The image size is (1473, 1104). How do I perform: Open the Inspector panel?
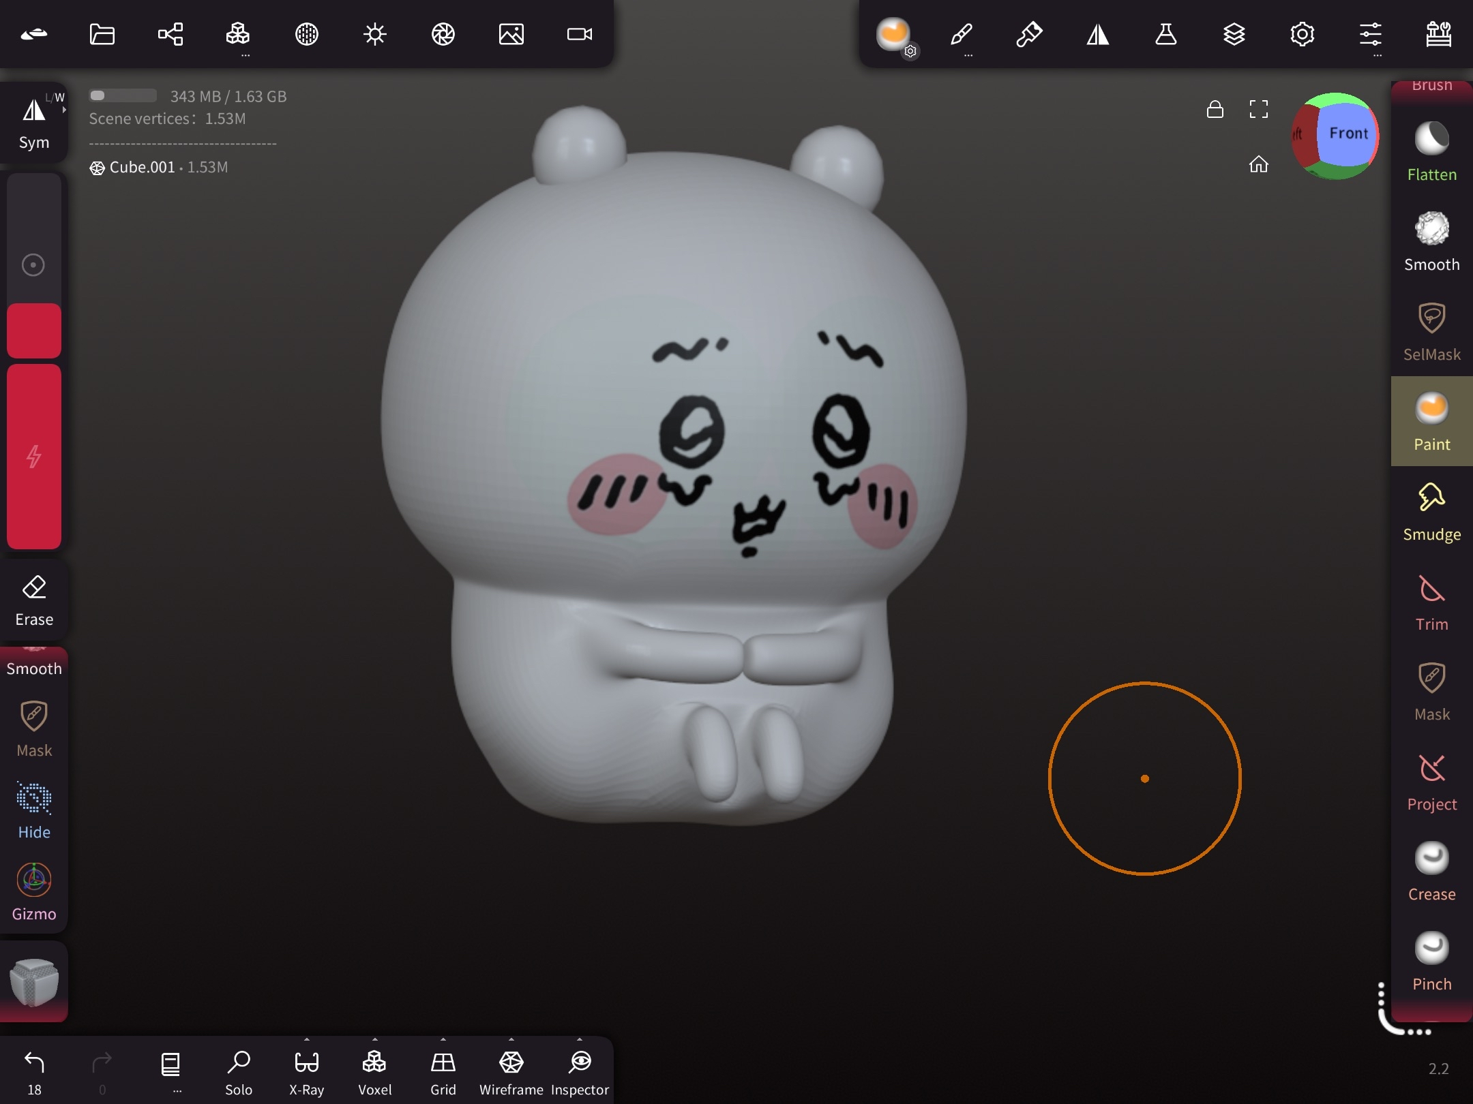580,1071
